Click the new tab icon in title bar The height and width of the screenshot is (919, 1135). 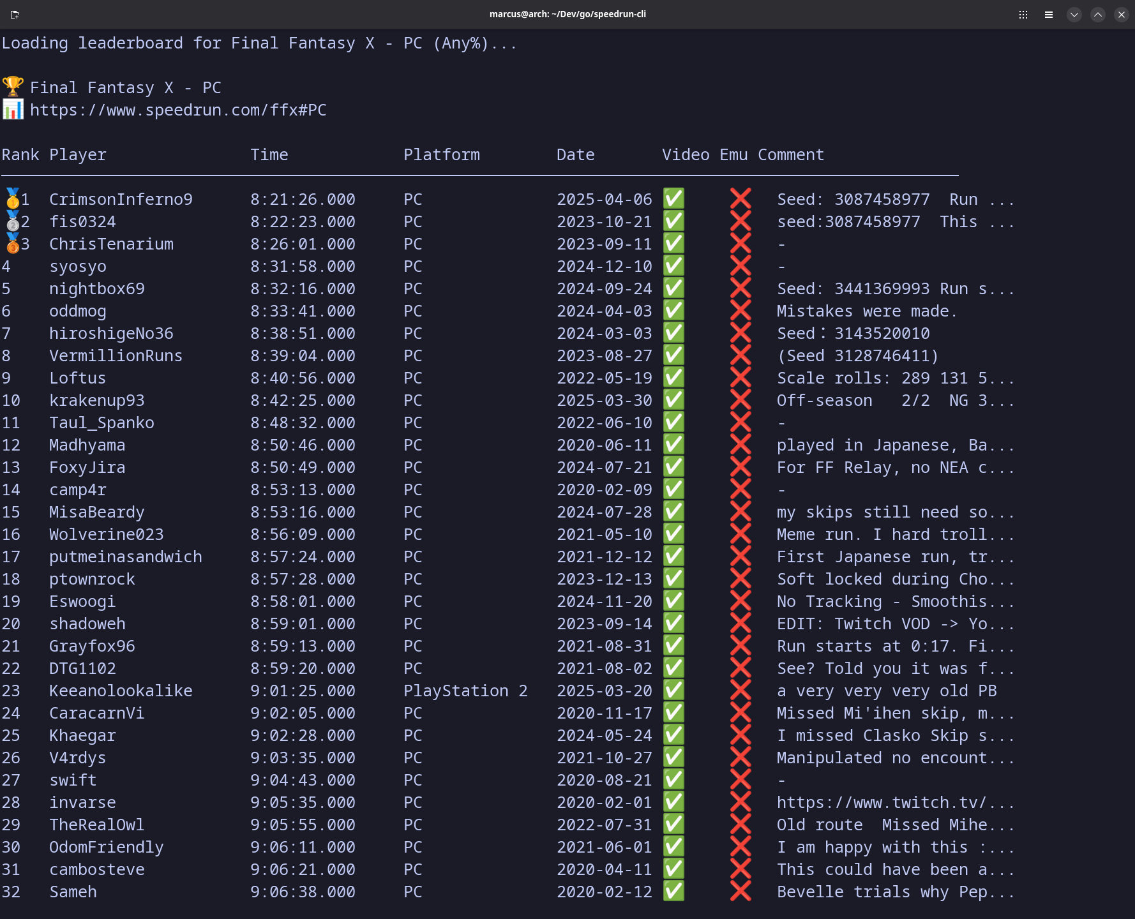15,14
